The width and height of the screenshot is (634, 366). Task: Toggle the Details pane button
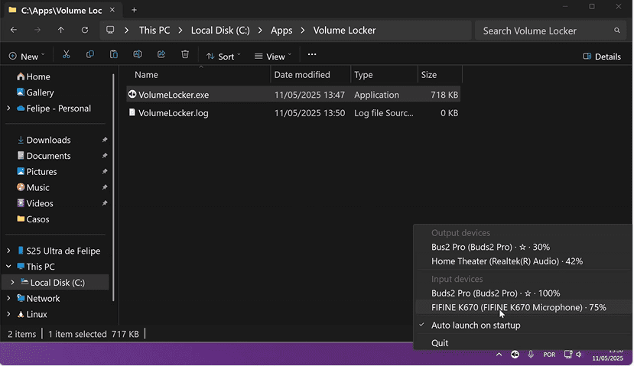pos(602,57)
